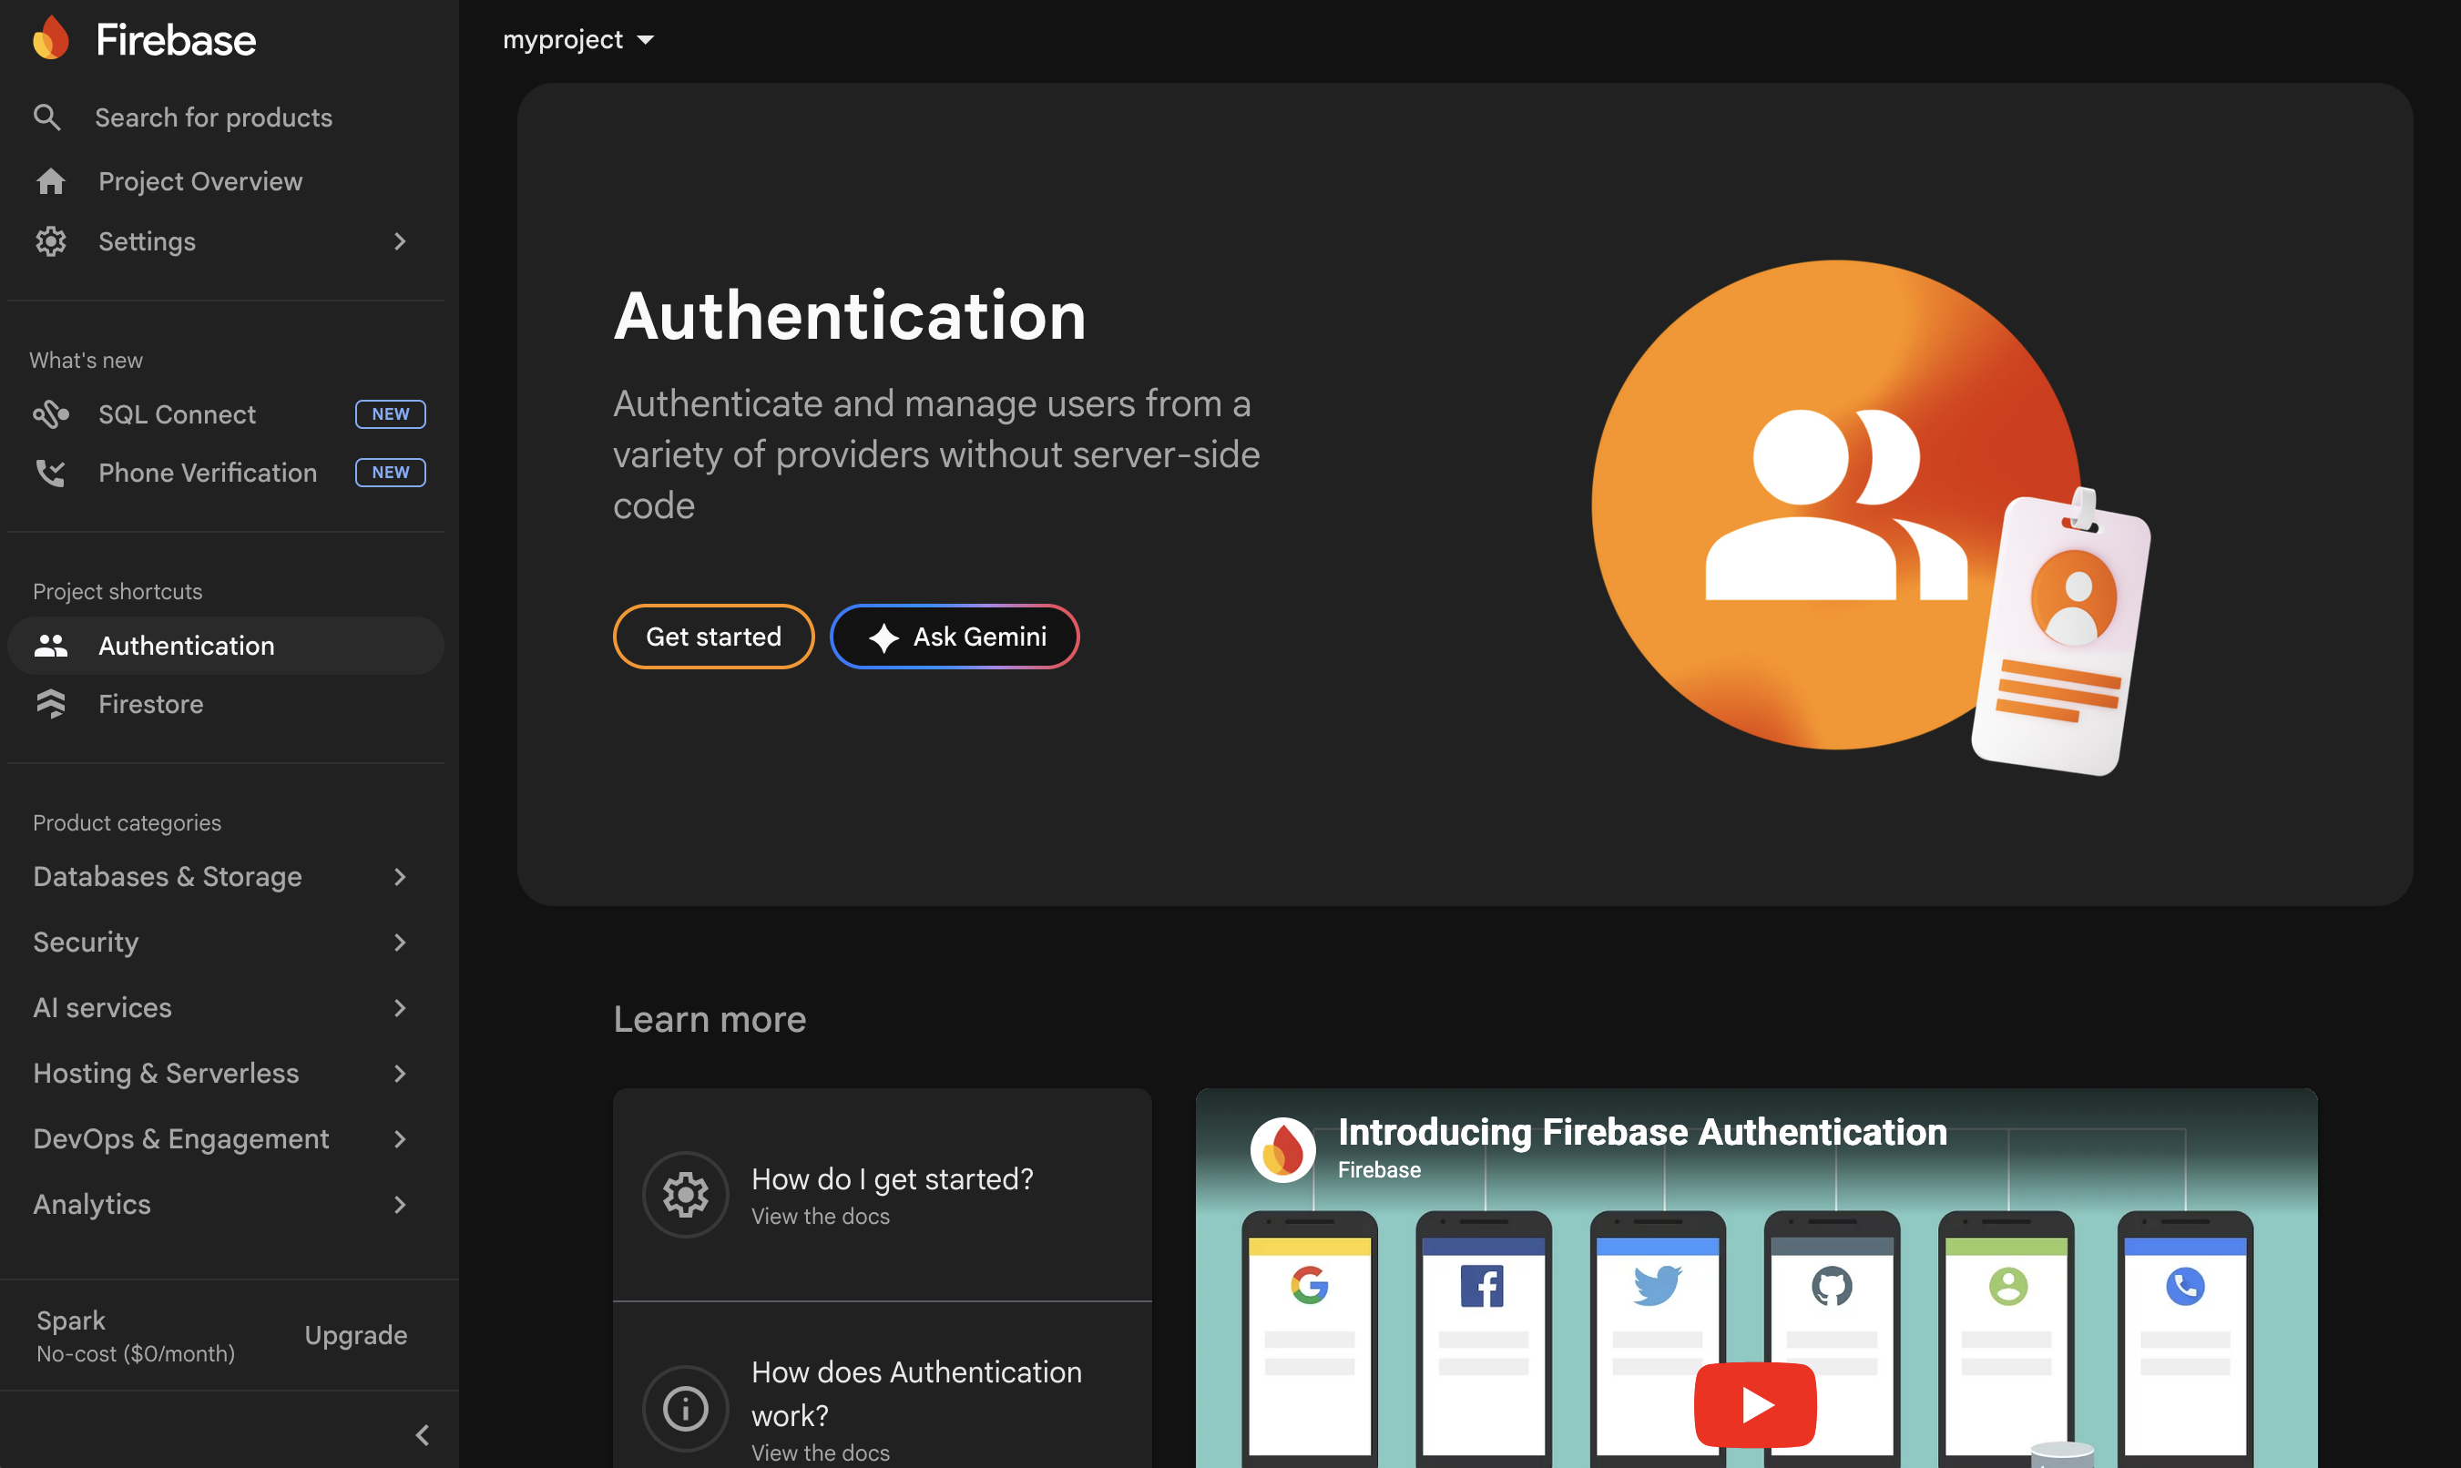This screenshot has width=2461, height=1468.
Task: Click Upgrade next to Spark plan
Action: click(356, 1335)
